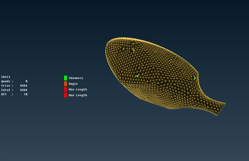Click the green Skewness color swatch
This screenshot has width=249, height=161.
pos(65,78)
